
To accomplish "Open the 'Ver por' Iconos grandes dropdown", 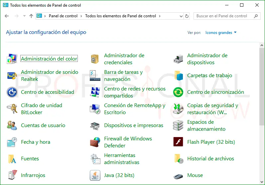I will [x=221, y=33].
